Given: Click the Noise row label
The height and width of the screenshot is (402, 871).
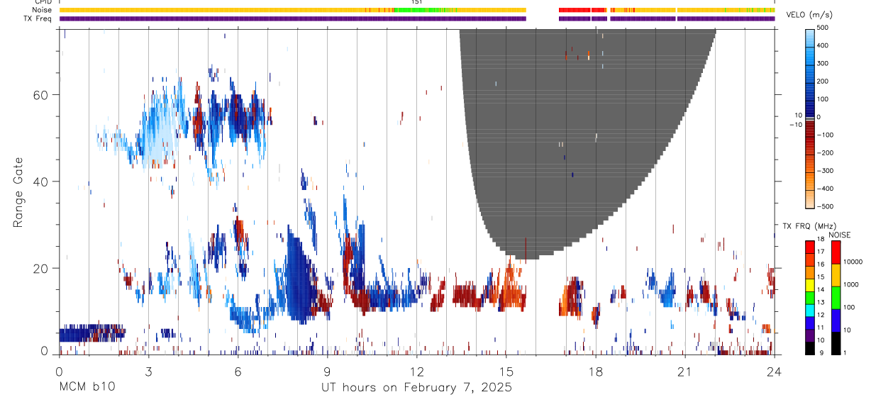Looking at the screenshot, I should 42,10.
